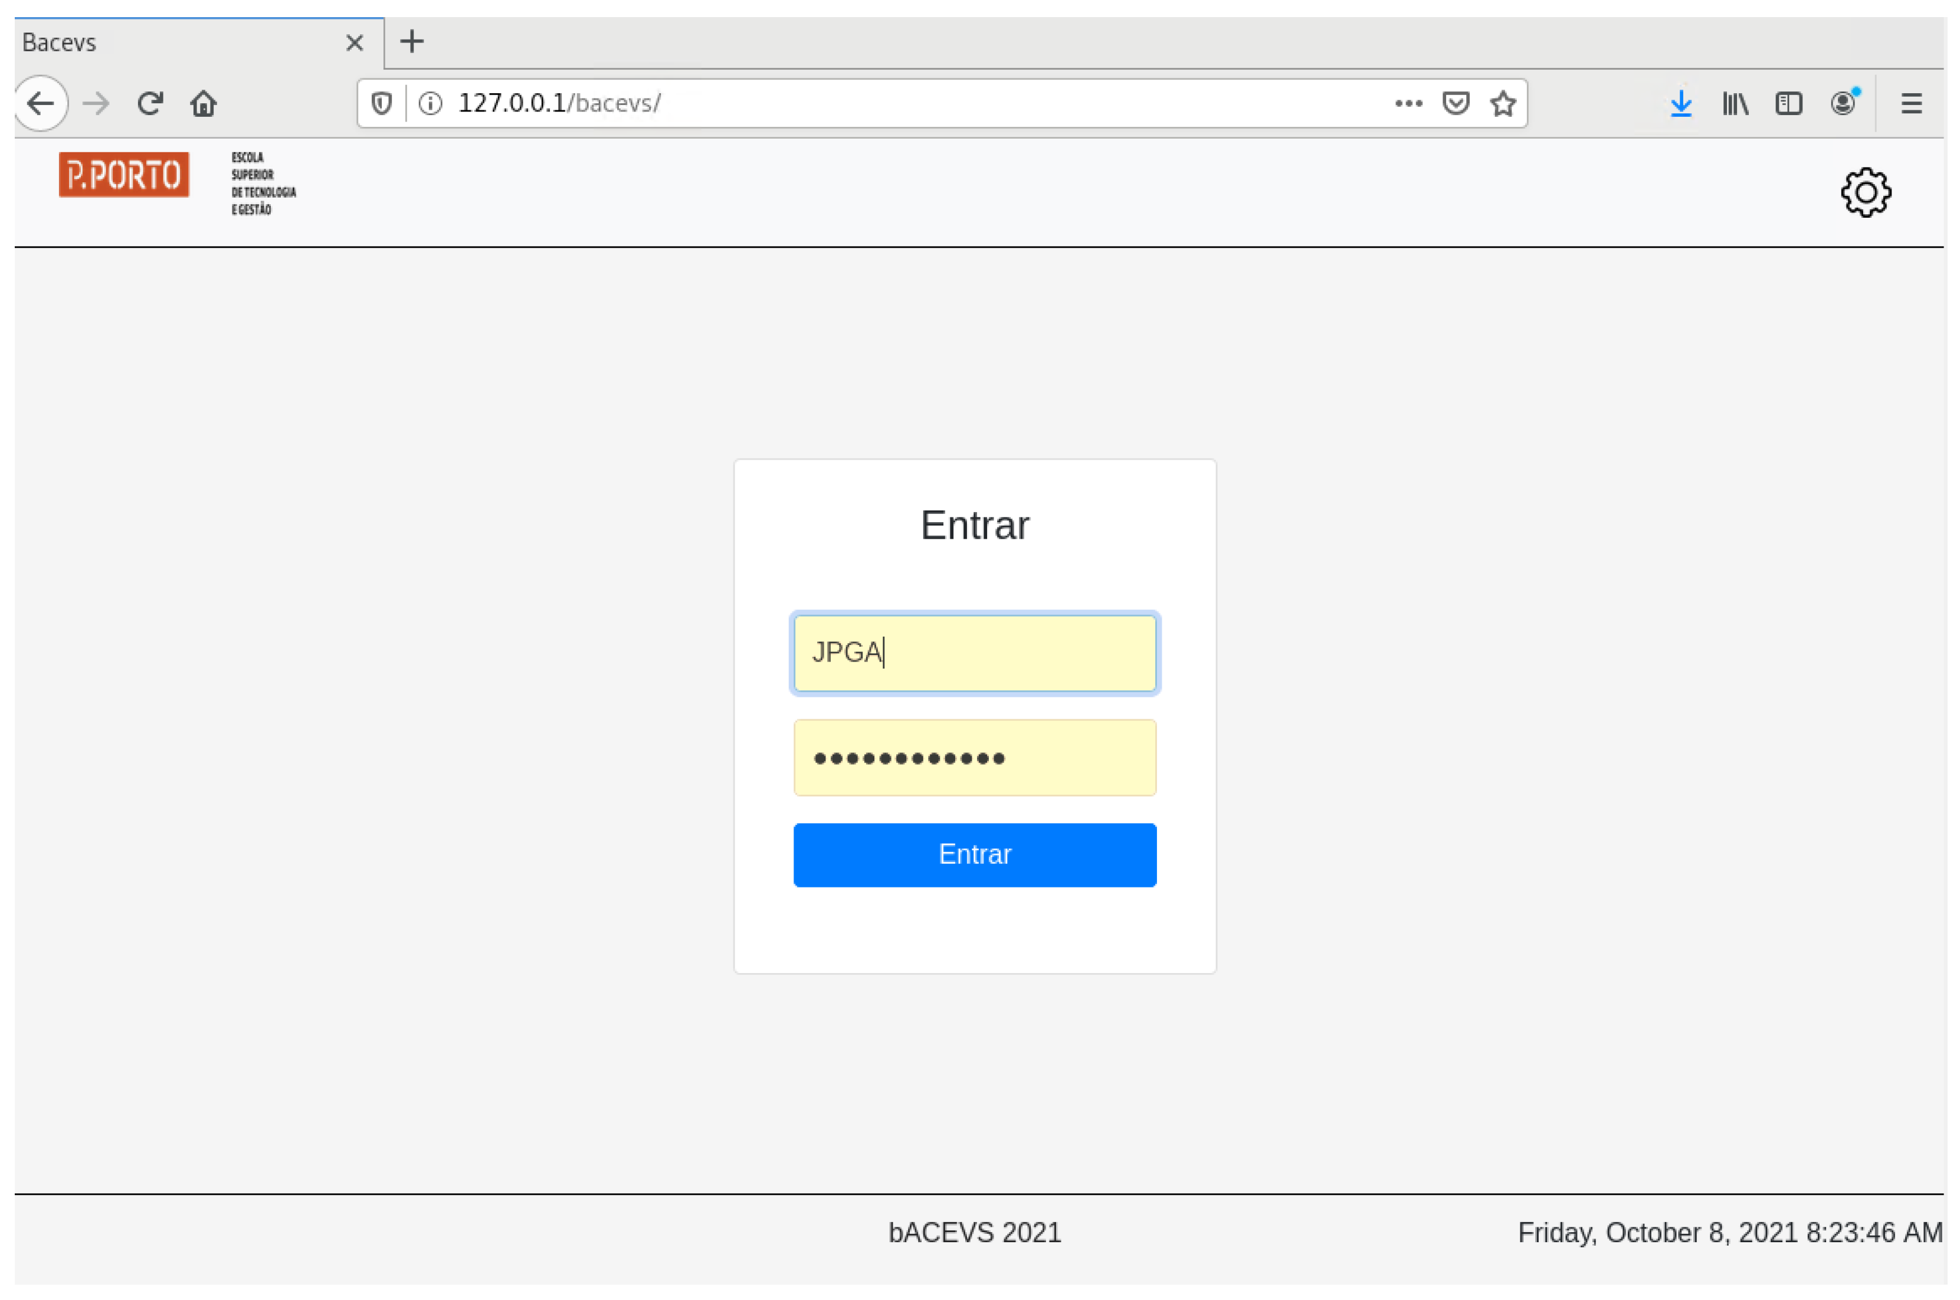Show site information icon
The image size is (1960, 1300).
tap(430, 104)
